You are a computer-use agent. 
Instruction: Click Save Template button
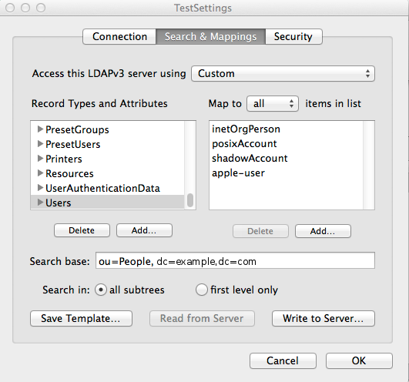[x=81, y=318]
